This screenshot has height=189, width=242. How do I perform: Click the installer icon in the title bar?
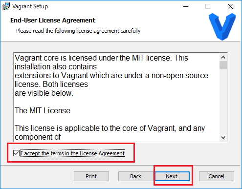(x=6, y=6)
